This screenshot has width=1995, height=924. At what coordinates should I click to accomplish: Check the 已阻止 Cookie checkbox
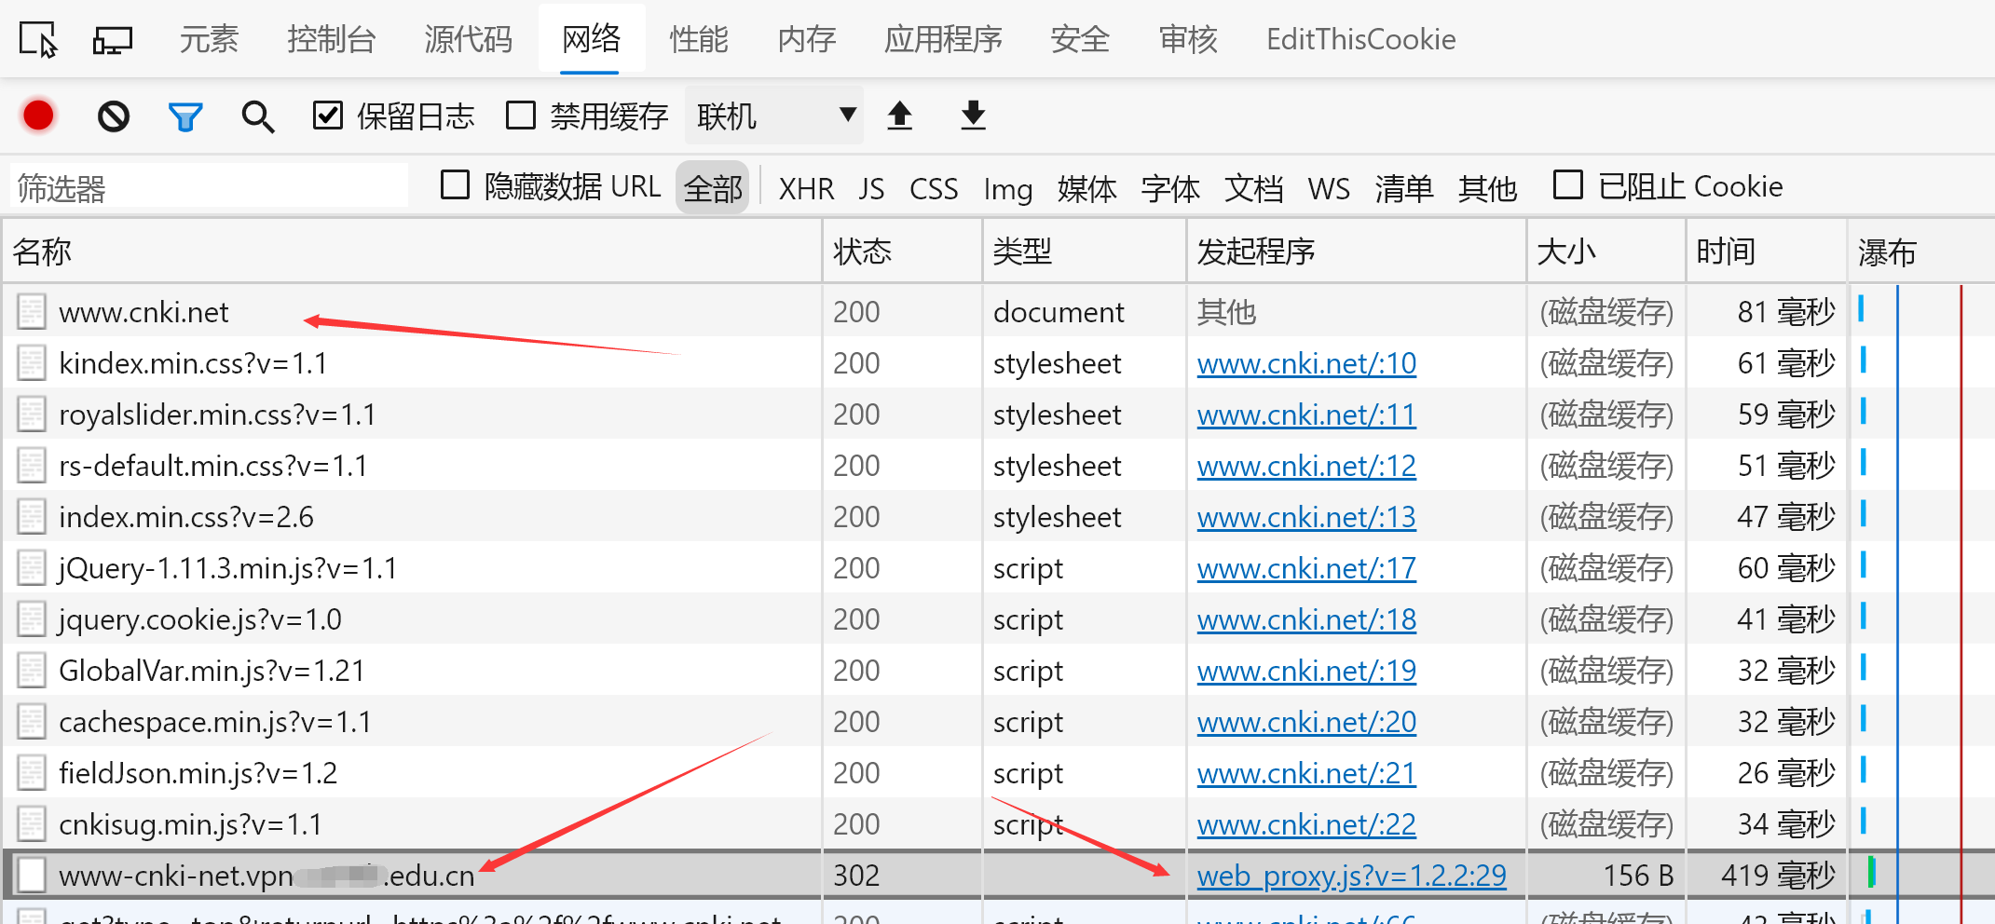(1568, 184)
